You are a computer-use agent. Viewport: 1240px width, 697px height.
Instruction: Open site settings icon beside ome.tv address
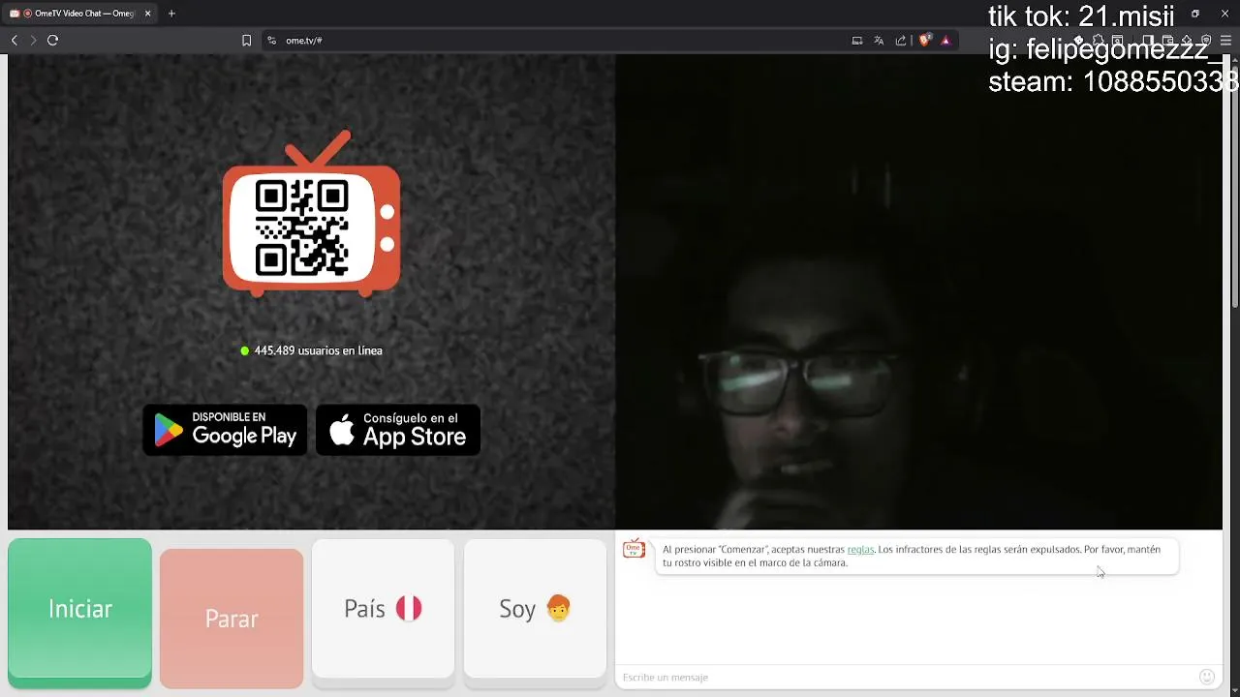click(271, 41)
